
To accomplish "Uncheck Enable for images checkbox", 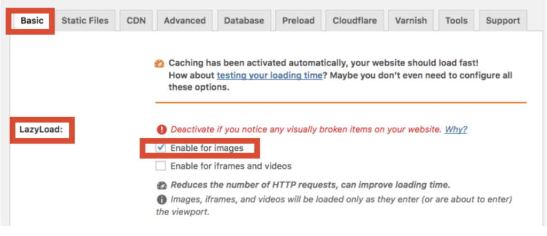I will [x=161, y=148].
